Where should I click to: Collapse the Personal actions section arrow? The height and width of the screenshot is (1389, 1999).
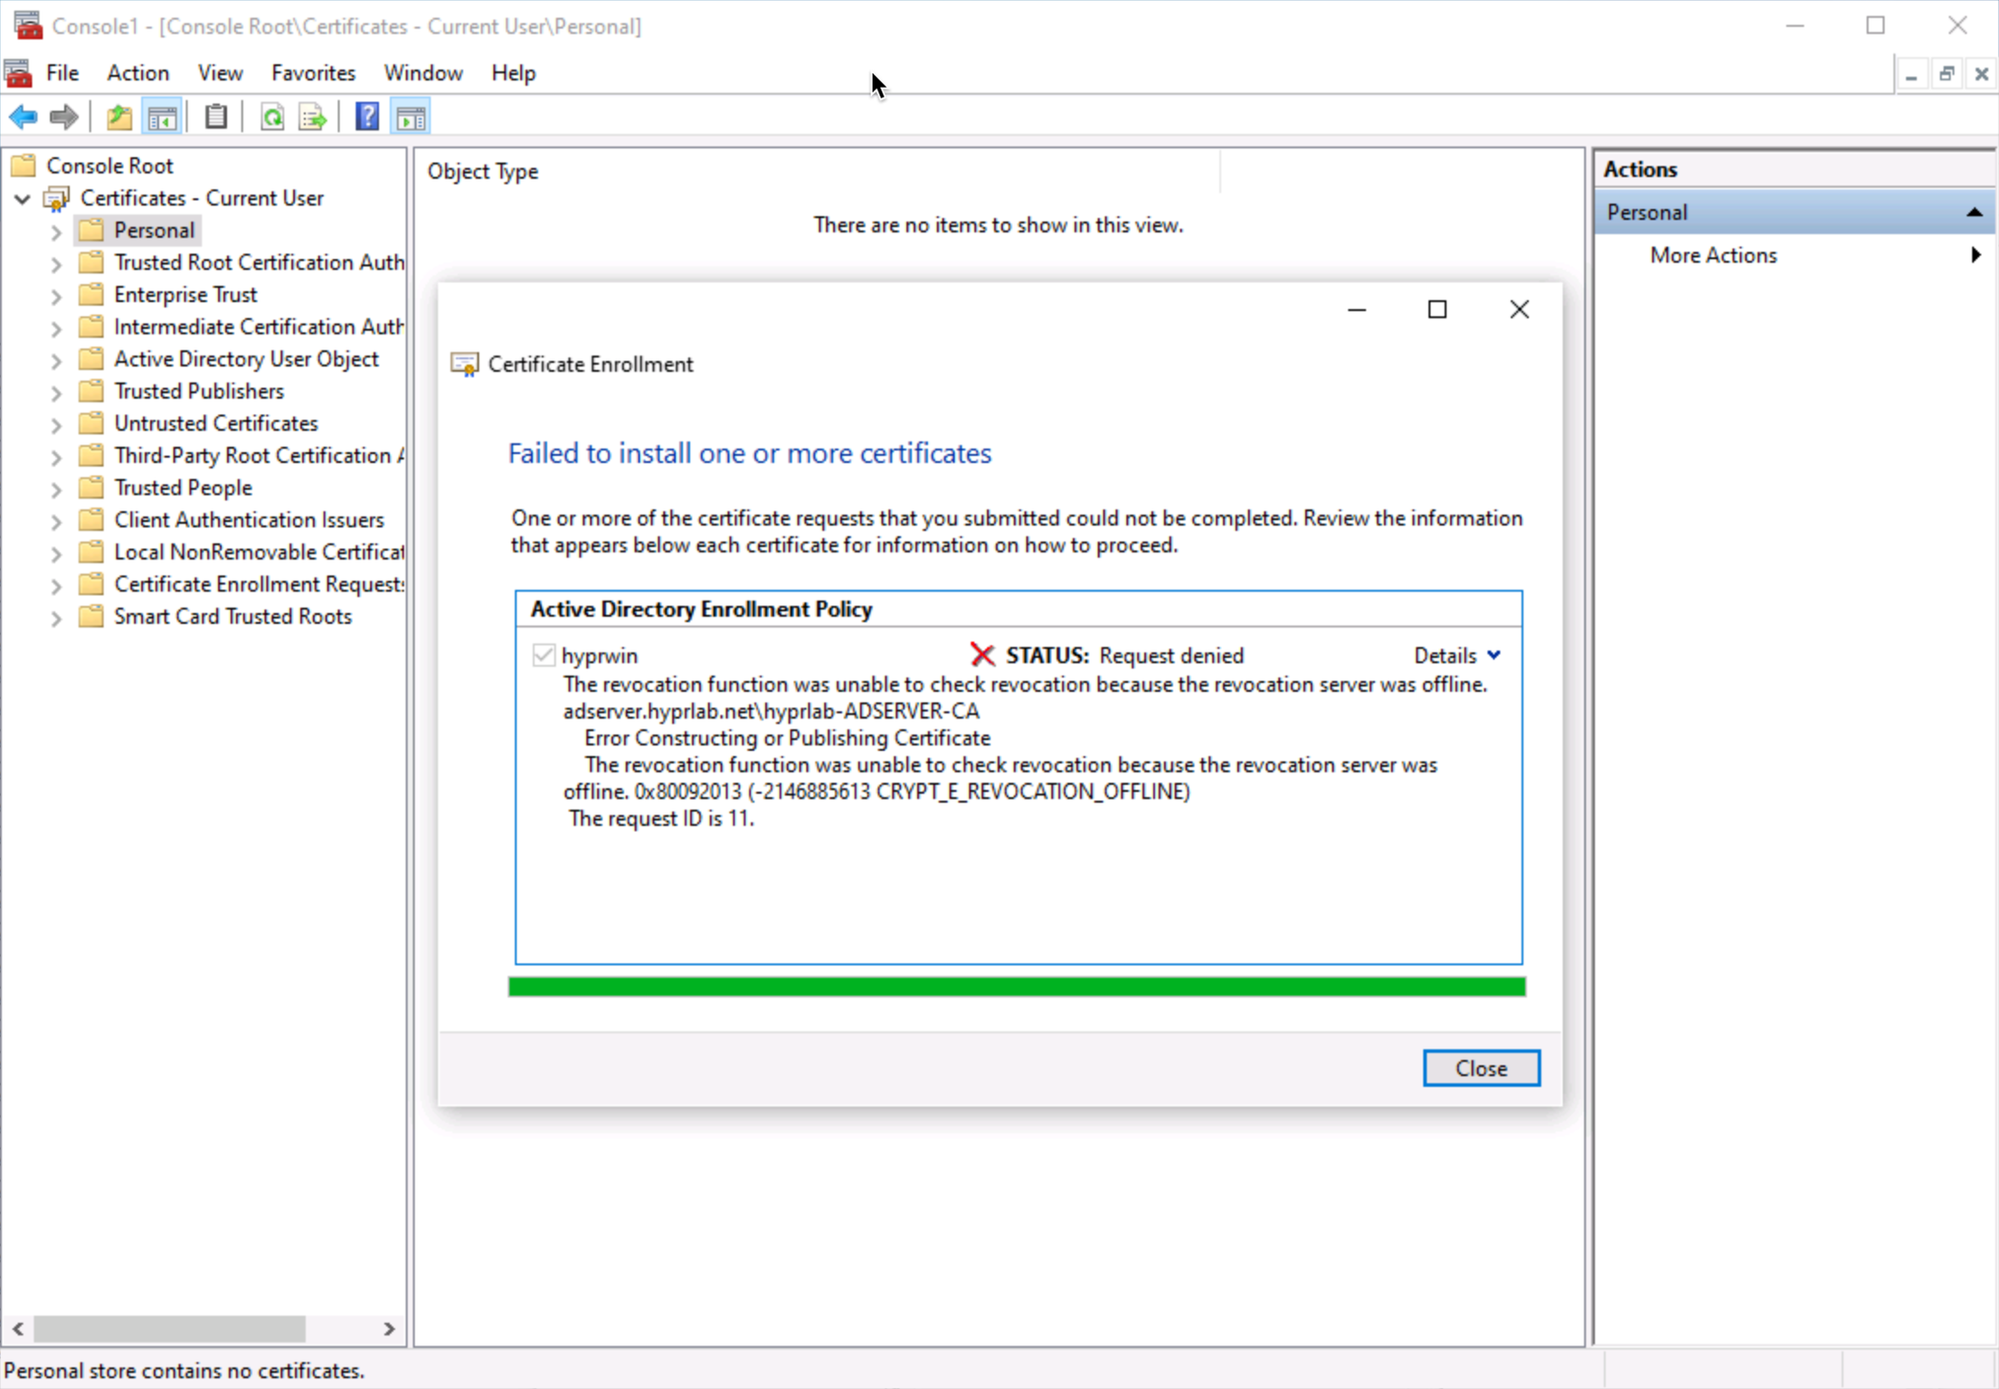1975,213
